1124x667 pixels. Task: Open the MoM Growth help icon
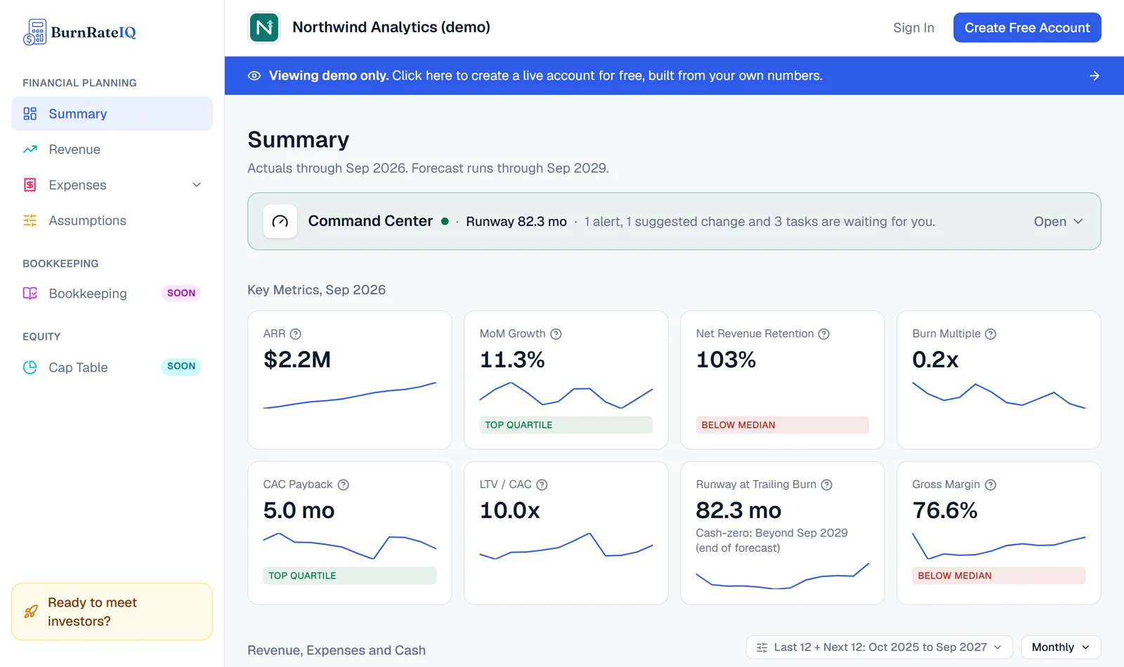tap(556, 334)
